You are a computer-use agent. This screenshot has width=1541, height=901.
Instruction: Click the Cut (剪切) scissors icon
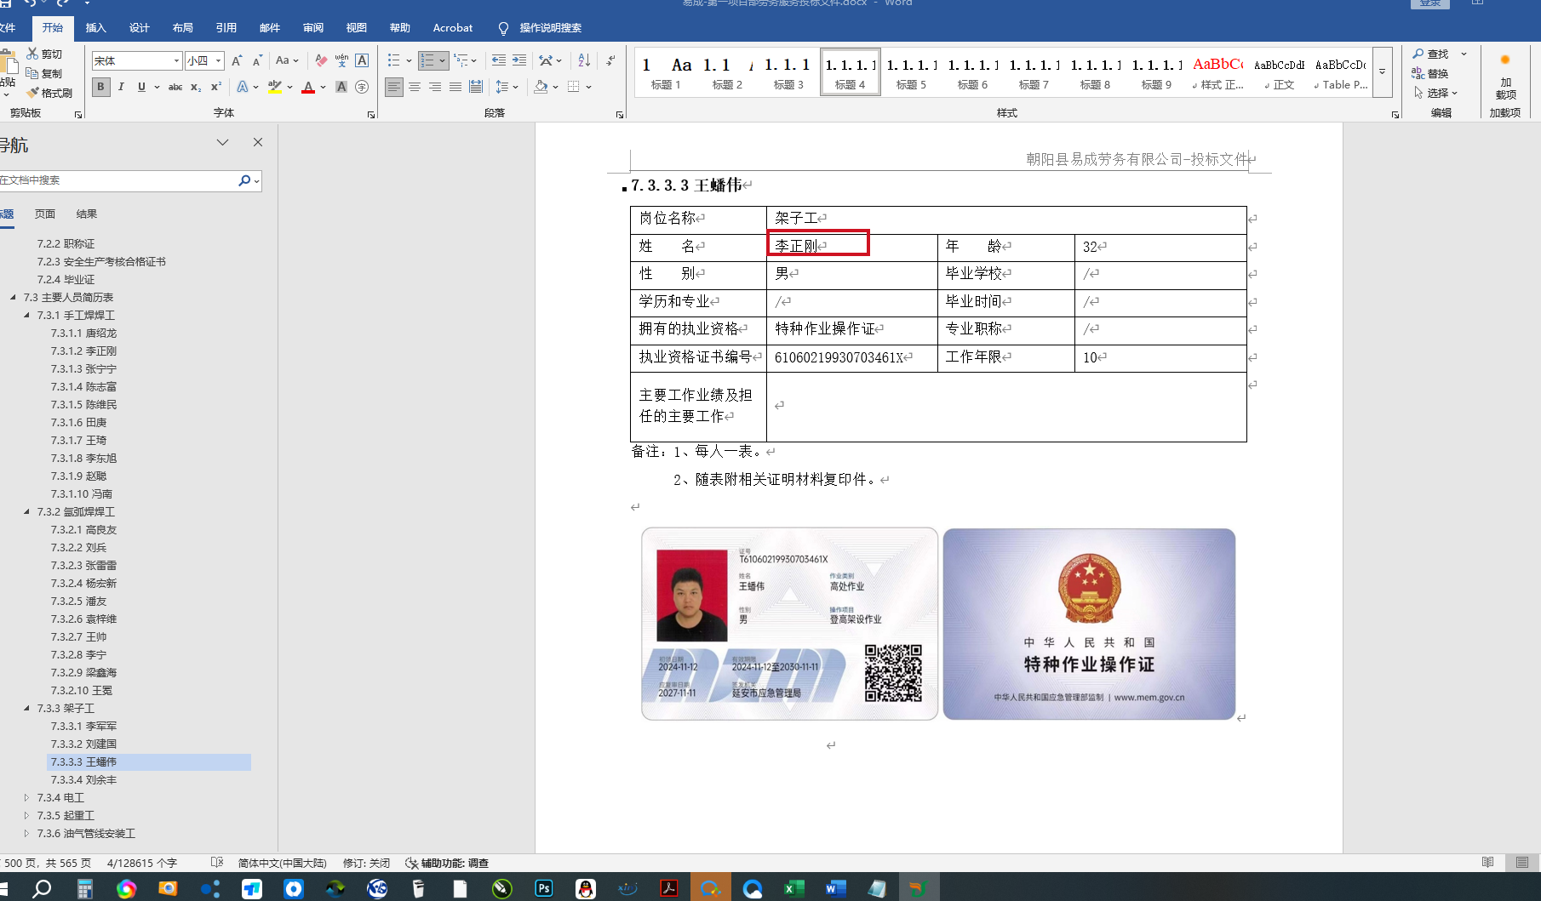click(x=32, y=54)
